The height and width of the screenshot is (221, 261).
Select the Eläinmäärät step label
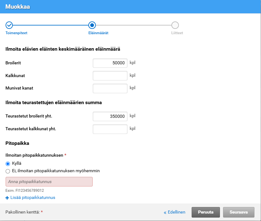point(98,33)
